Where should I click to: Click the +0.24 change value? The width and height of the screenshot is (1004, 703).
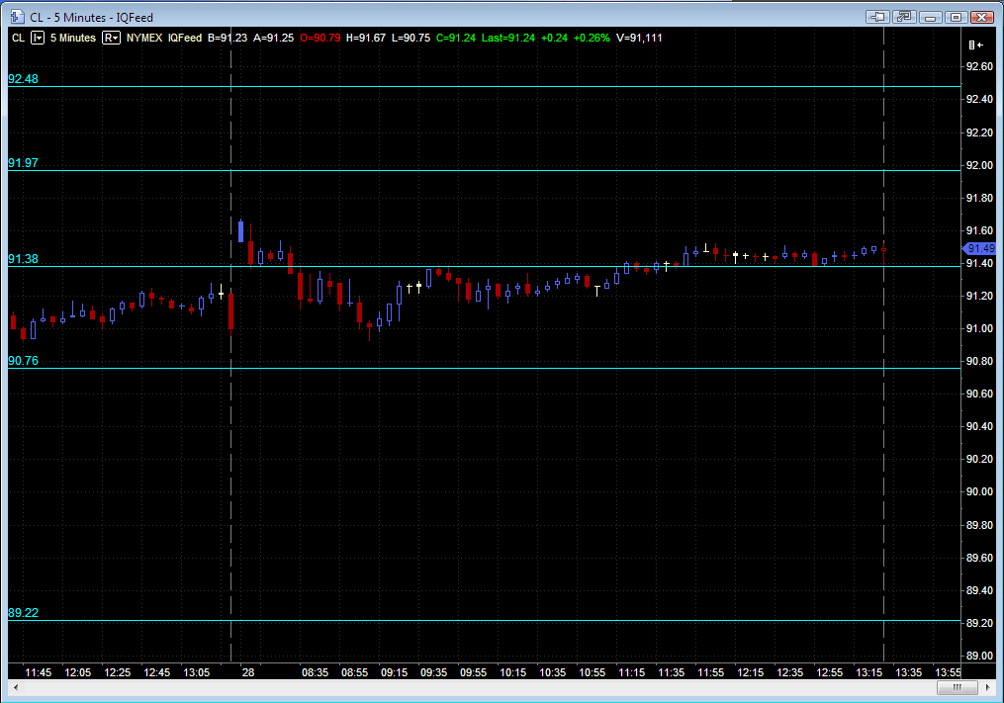(x=555, y=38)
